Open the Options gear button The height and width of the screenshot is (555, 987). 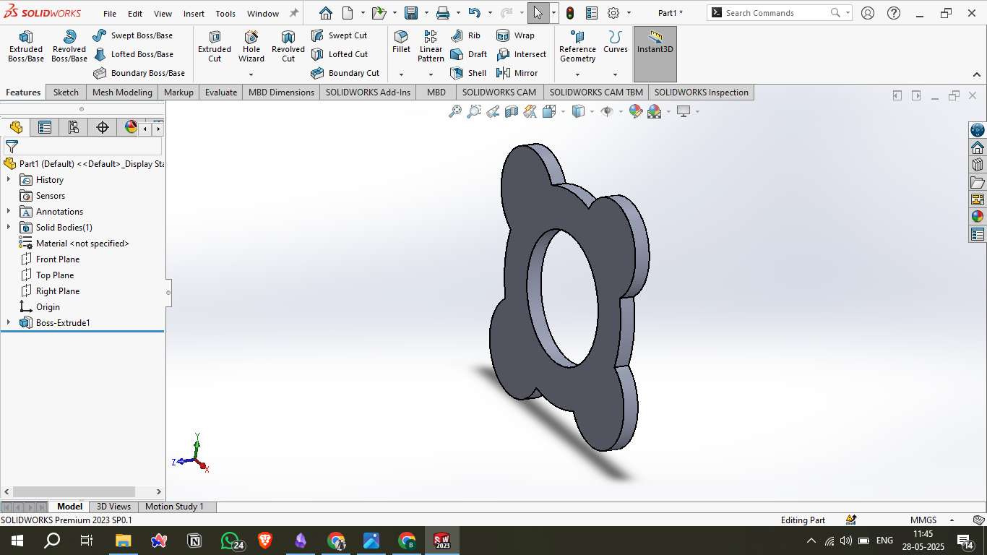613,13
